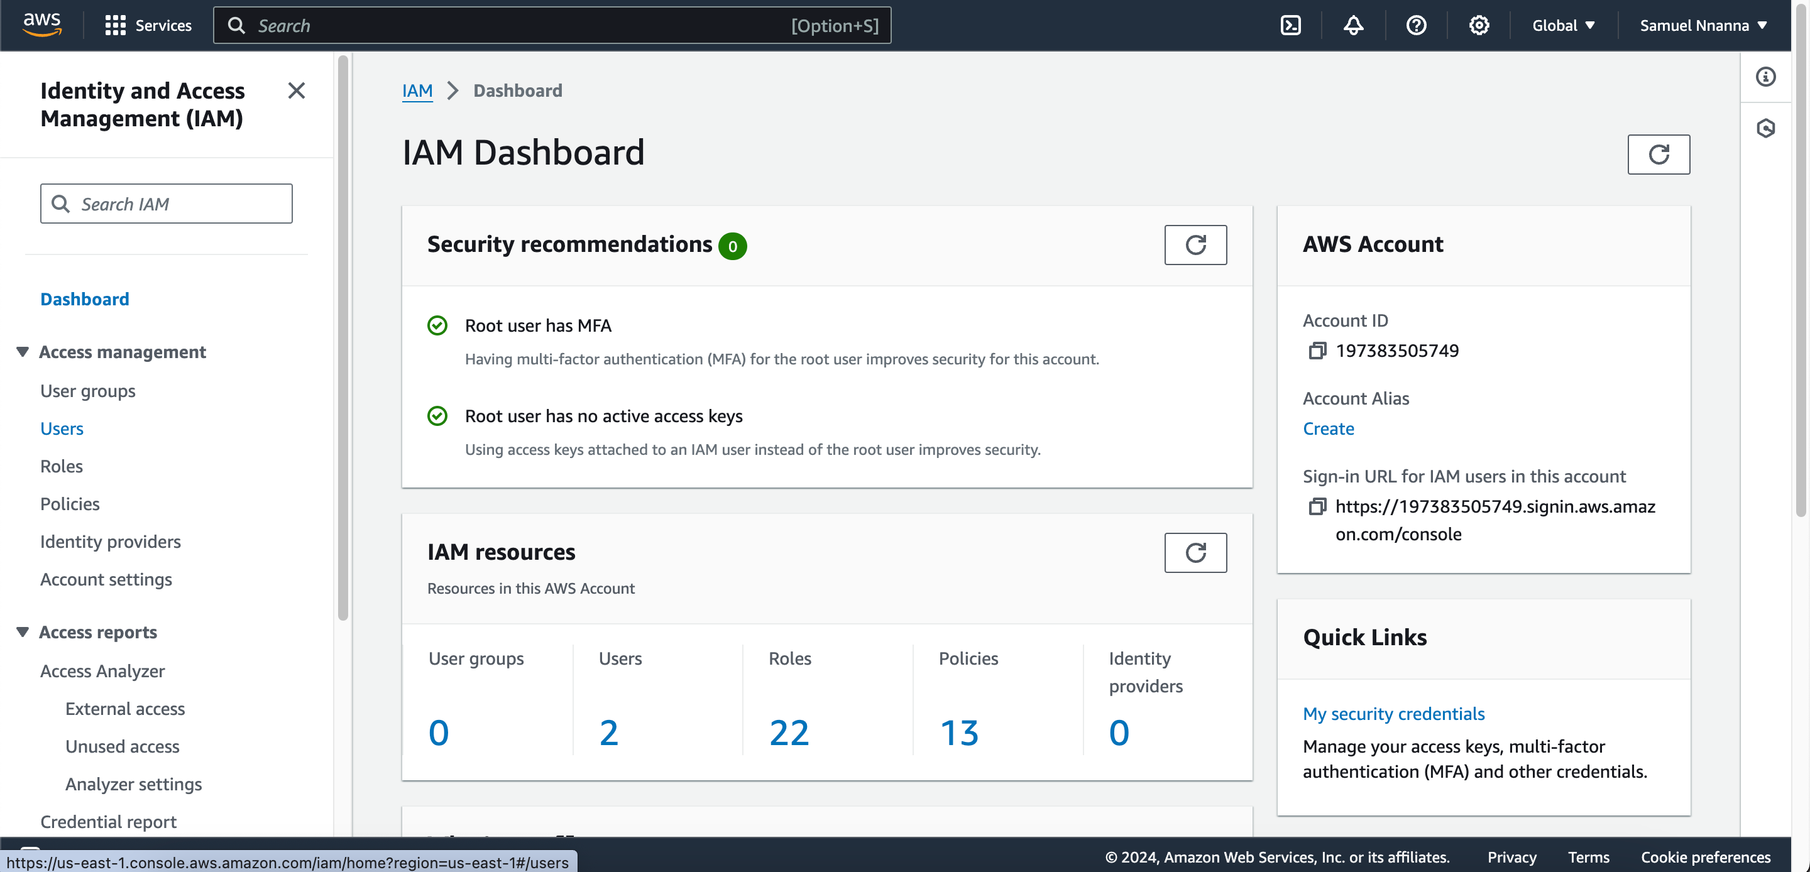Refresh the IAM resources panel
Viewport: 1810px width, 872px height.
click(x=1195, y=553)
